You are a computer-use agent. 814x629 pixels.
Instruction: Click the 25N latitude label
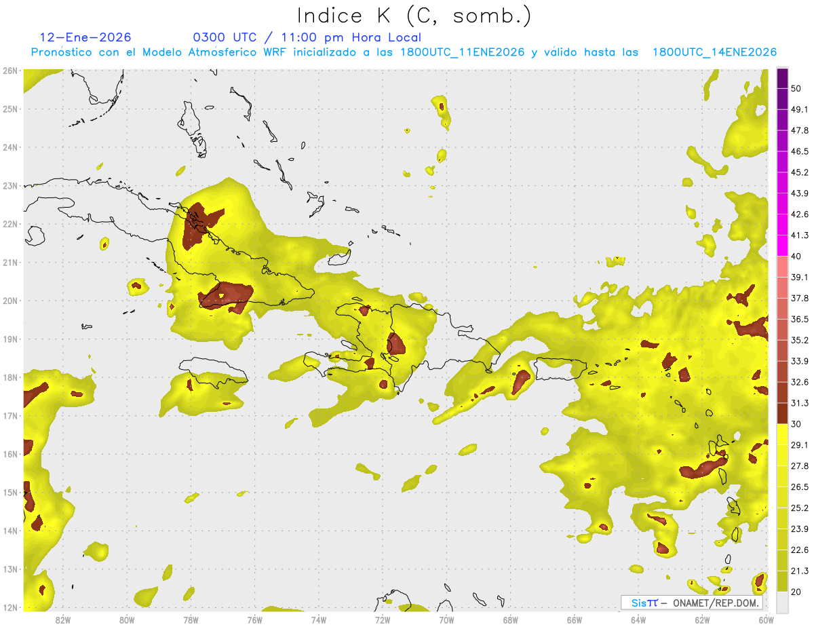pos(10,109)
